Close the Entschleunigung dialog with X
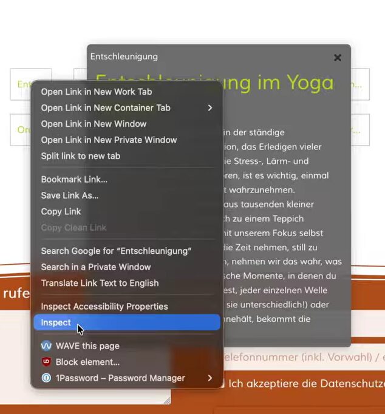The image size is (385, 414). [x=337, y=57]
